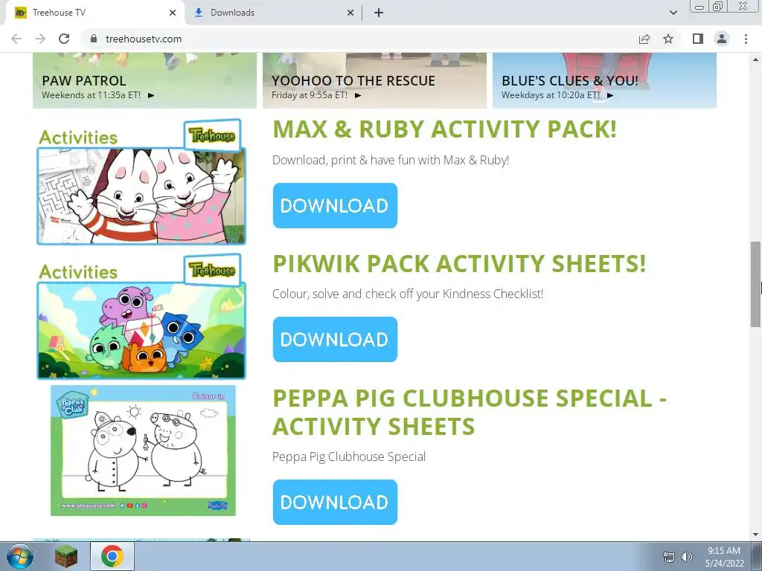The width and height of the screenshot is (762, 571).
Task: Open the Chrome side panel icon
Action: click(698, 39)
